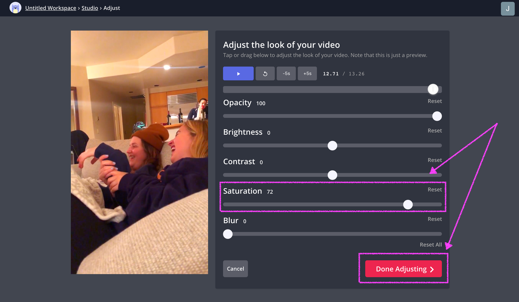Click the restart video icon
Screen dimensions: 519x302
tap(265, 74)
